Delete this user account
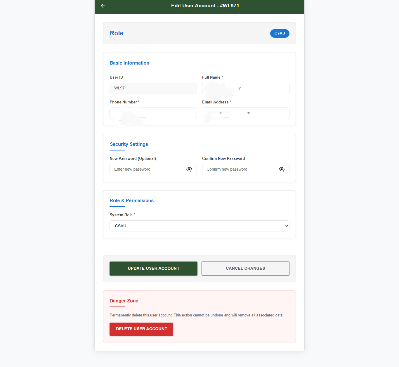 141,329
